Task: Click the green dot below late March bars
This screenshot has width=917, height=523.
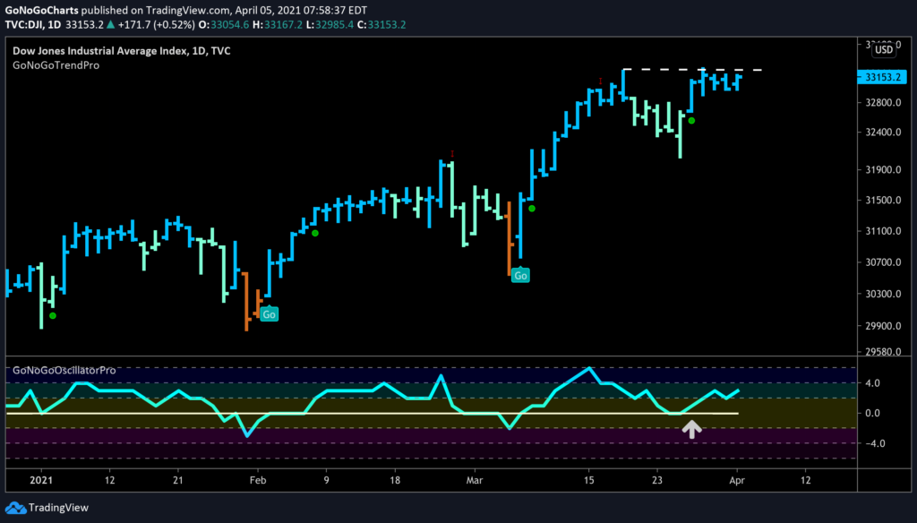Action: [692, 121]
